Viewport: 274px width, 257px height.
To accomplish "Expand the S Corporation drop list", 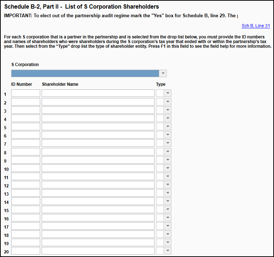I will (x=163, y=73).
